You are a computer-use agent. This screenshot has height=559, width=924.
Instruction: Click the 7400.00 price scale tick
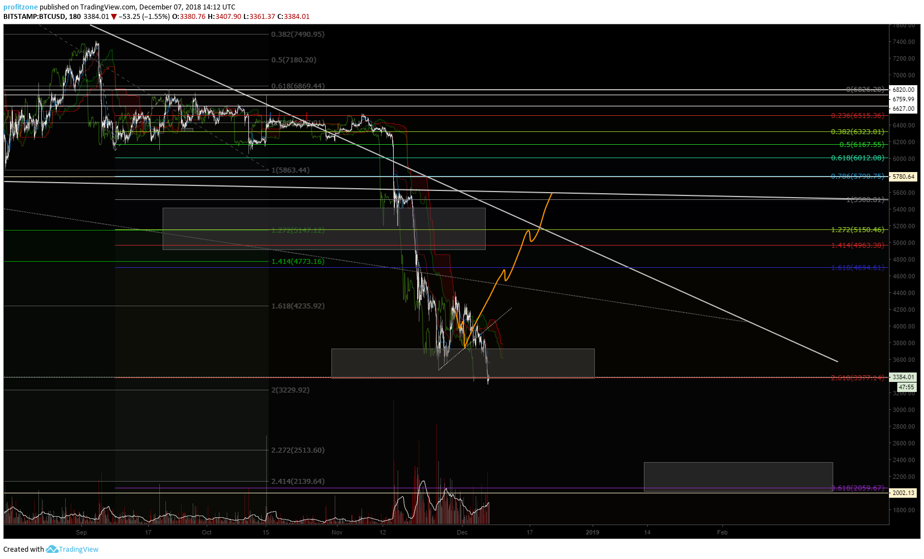coord(903,42)
